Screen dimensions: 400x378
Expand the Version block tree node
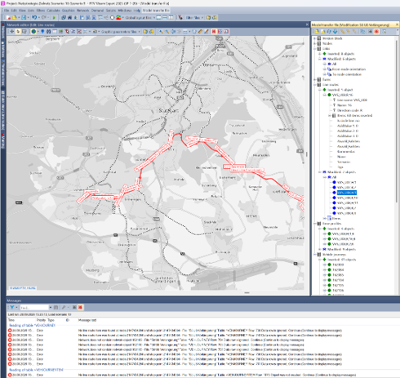[315, 38]
